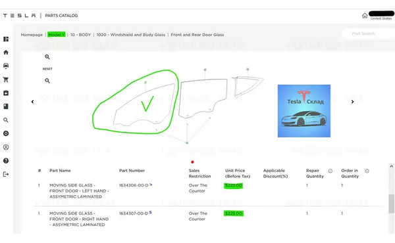
Task: Select the rear door glass in diagram
Action: pyautogui.click(x=203, y=98)
